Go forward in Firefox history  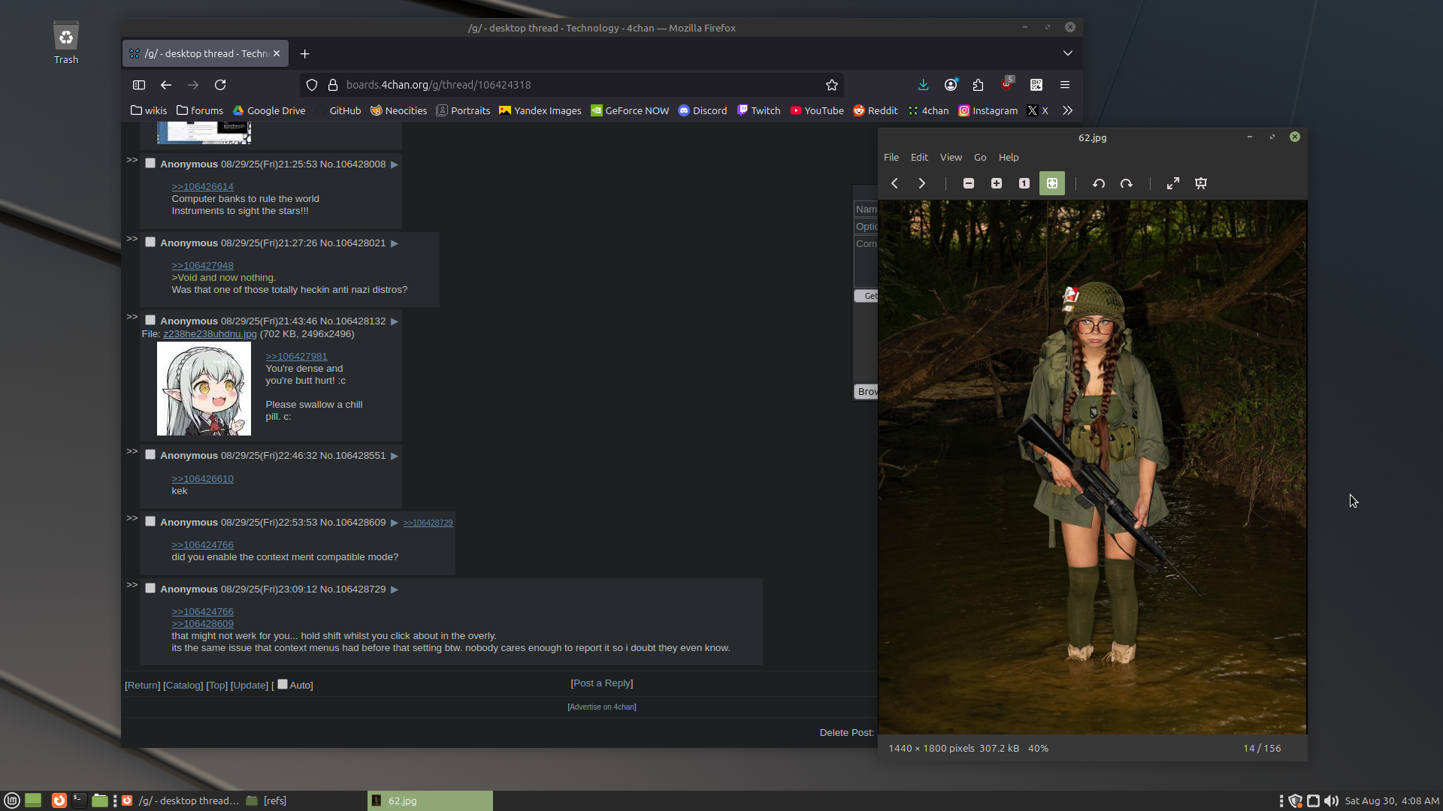pos(193,85)
